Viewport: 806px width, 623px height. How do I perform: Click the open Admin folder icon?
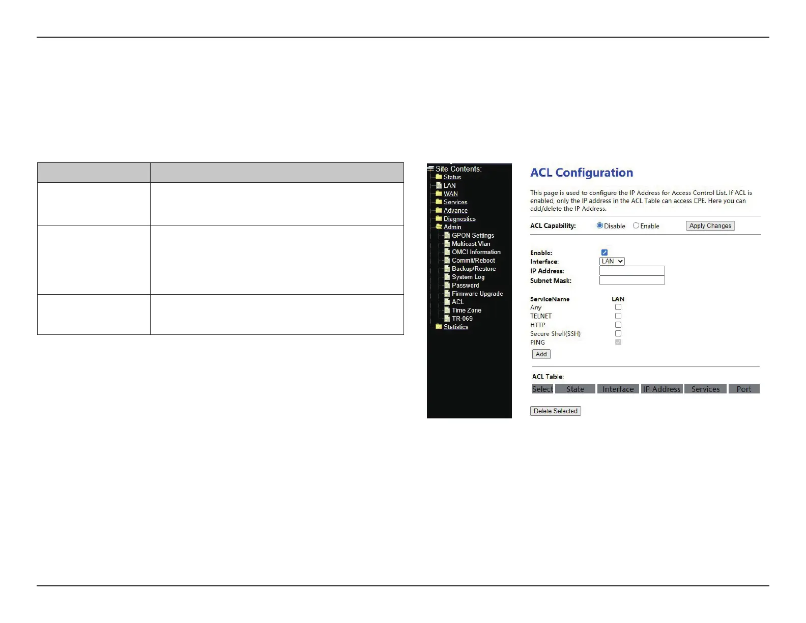(439, 227)
